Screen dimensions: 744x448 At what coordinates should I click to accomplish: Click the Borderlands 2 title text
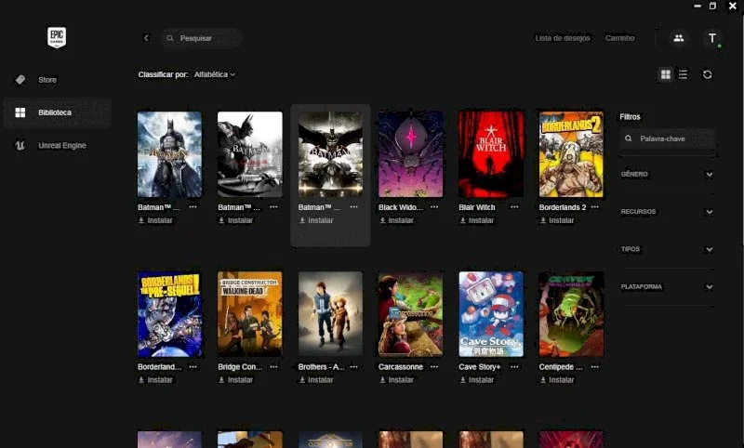[x=563, y=207]
